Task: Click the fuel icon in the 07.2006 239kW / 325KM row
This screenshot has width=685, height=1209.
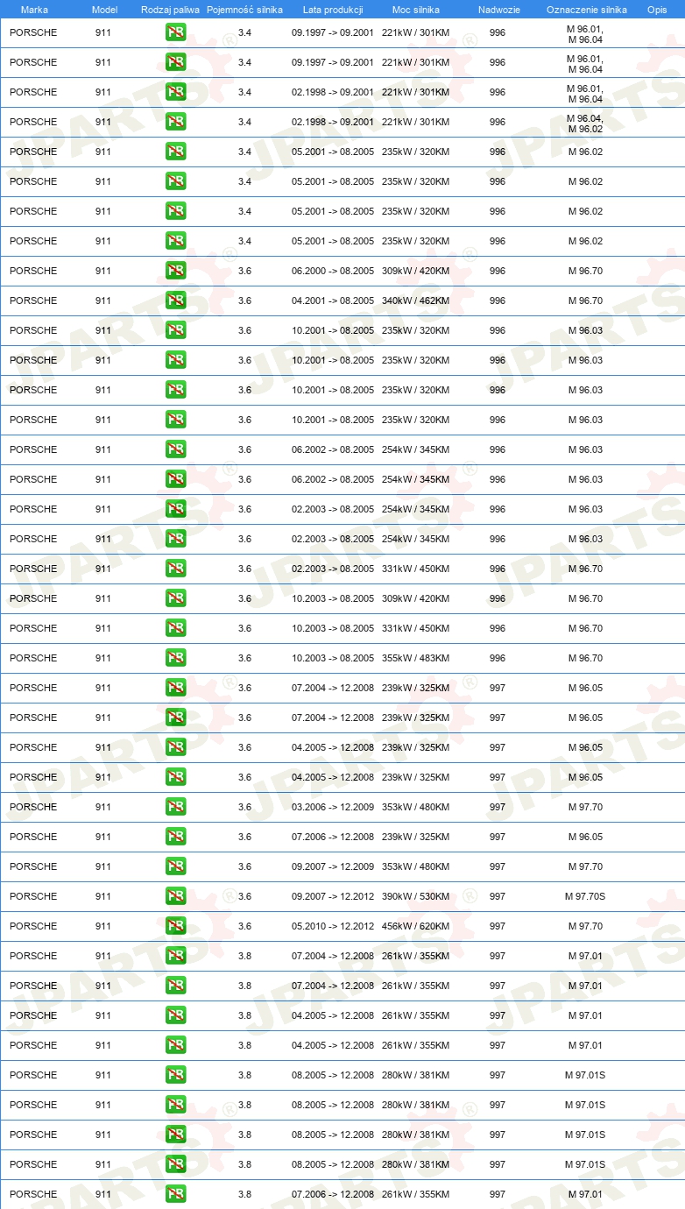Action: (175, 837)
